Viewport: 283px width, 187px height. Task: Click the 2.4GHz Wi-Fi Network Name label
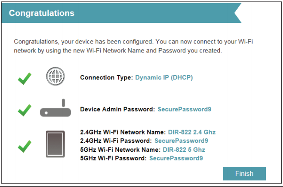[123, 132]
